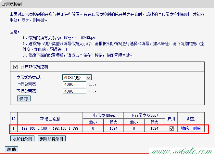The image size is (215, 155).
Task: Uncheck the 启用 checkbox for rule 1
Action: [x=171, y=128]
